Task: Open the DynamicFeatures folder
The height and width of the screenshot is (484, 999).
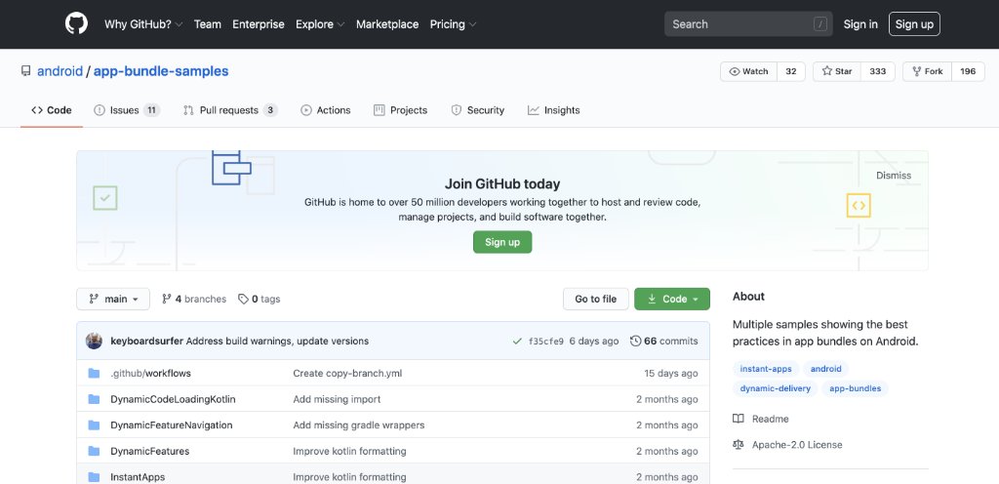Action: (x=149, y=451)
